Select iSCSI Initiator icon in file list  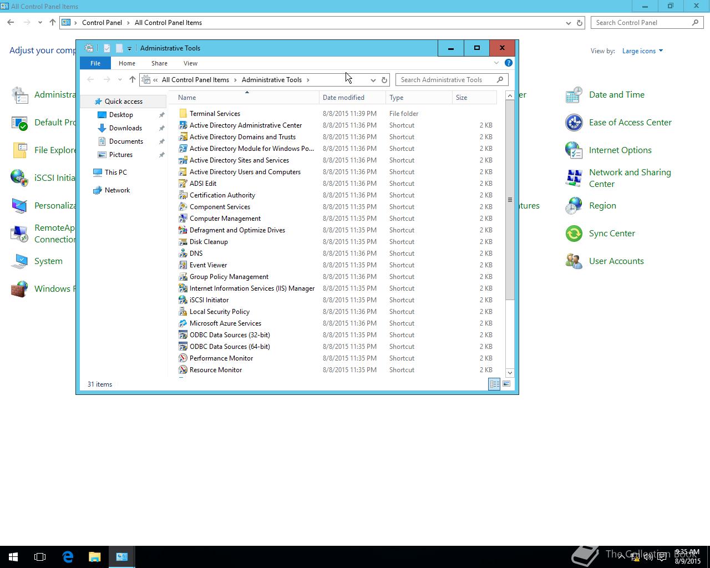[x=182, y=300]
